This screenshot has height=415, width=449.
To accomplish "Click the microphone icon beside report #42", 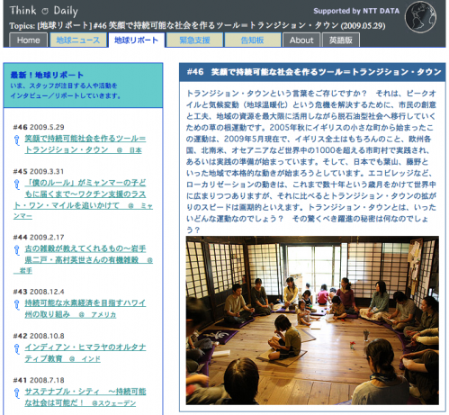I will pos(17,348).
